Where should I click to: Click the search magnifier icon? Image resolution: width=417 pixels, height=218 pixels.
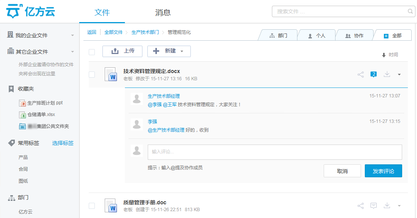pos(411,11)
